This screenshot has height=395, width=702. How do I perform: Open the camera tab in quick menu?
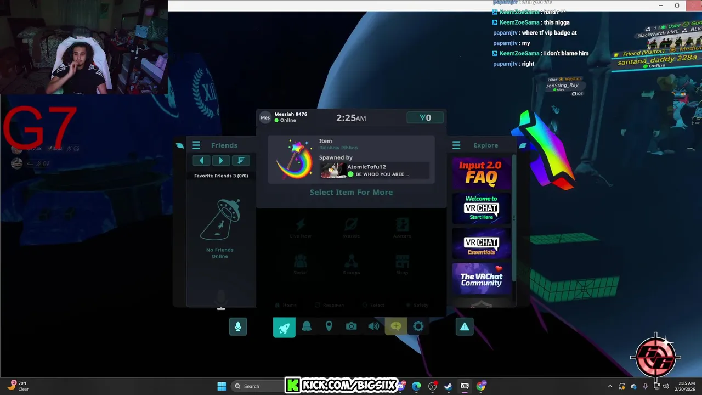(351, 326)
